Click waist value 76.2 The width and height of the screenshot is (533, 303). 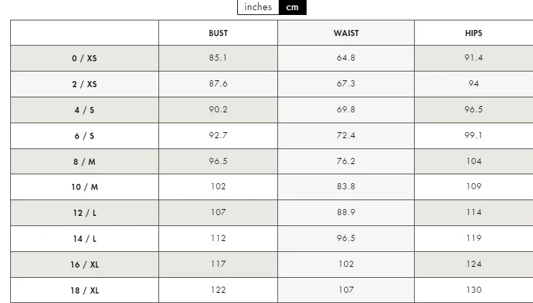point(346,161)
